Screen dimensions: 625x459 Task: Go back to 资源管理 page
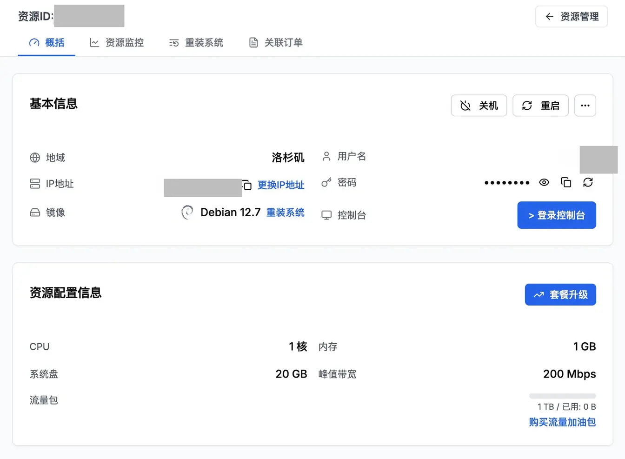(x=571, y=17)
